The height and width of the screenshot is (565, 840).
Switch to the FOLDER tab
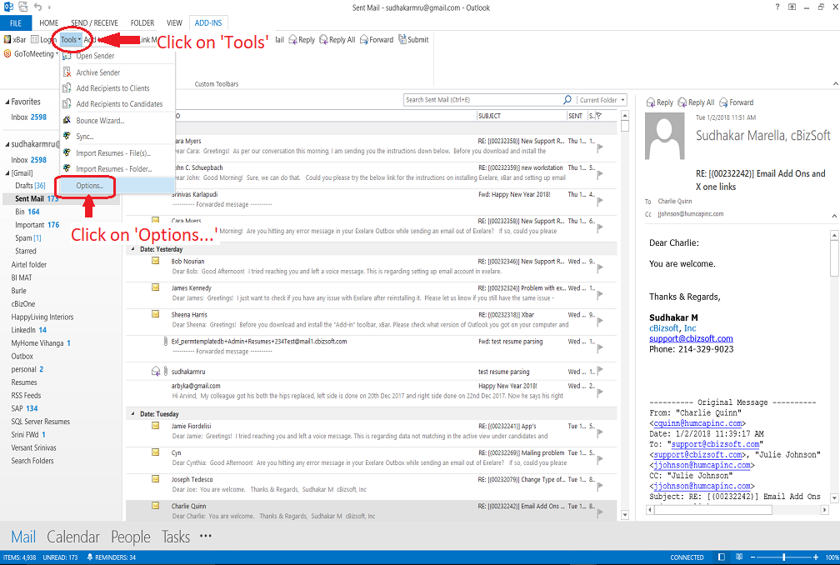[142, 23]
